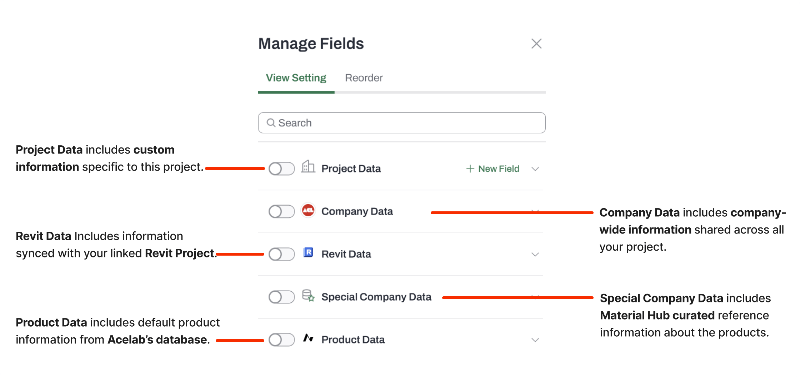Viewport: 800px width, 377px height.
Task: Click the blue Revit Data icon
Action: point(308,252)
